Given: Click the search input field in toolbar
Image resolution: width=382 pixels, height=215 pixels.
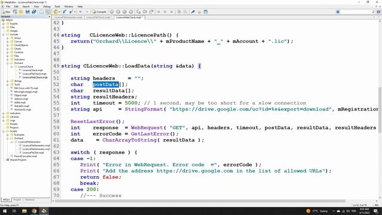Looking at the screenshot, I should [x=356, y=12].
